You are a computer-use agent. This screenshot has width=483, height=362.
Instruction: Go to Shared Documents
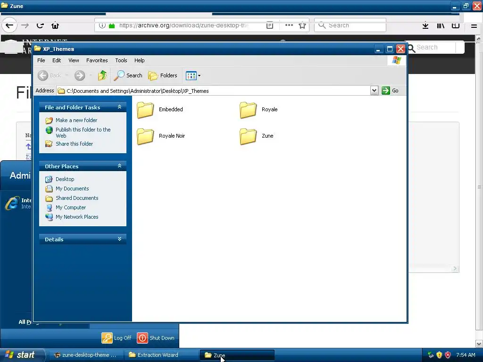pos(77,198)
